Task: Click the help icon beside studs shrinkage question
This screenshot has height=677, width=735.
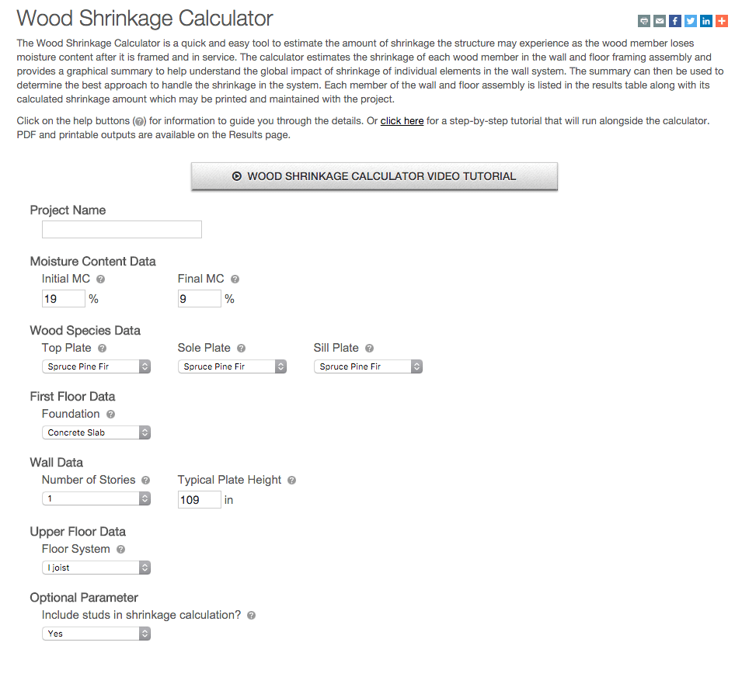Action: click(x=251, y=615)
